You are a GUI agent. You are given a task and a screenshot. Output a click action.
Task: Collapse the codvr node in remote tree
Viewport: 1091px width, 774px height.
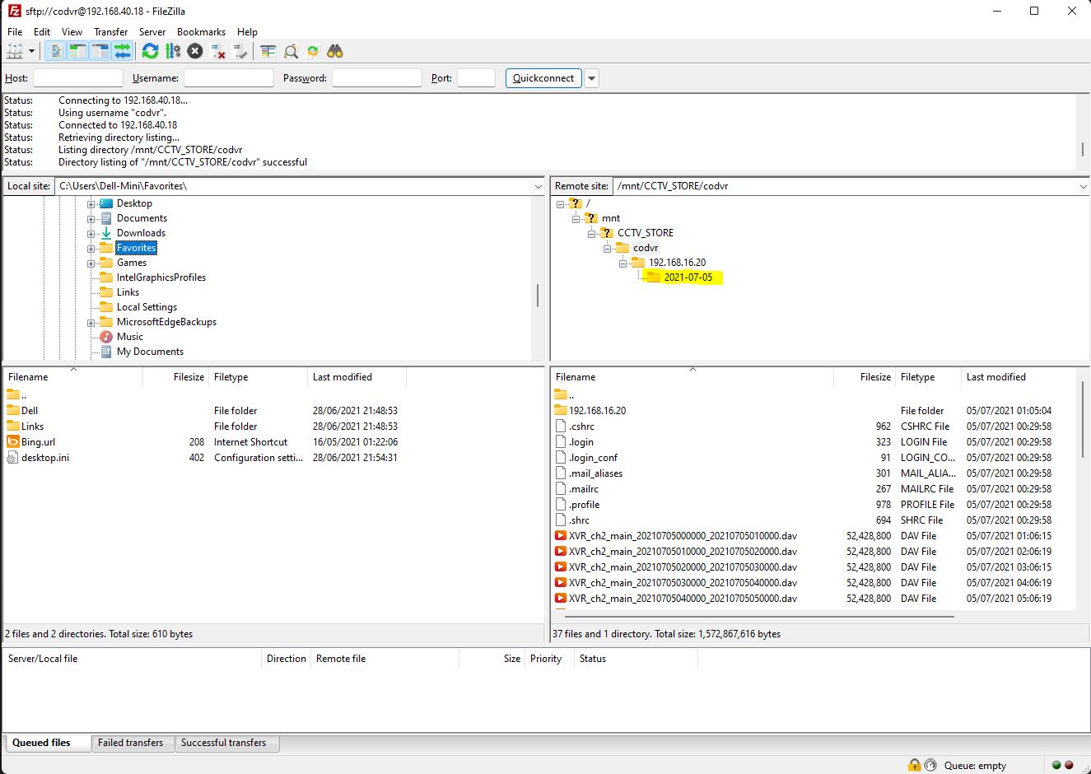click(608, 248)
